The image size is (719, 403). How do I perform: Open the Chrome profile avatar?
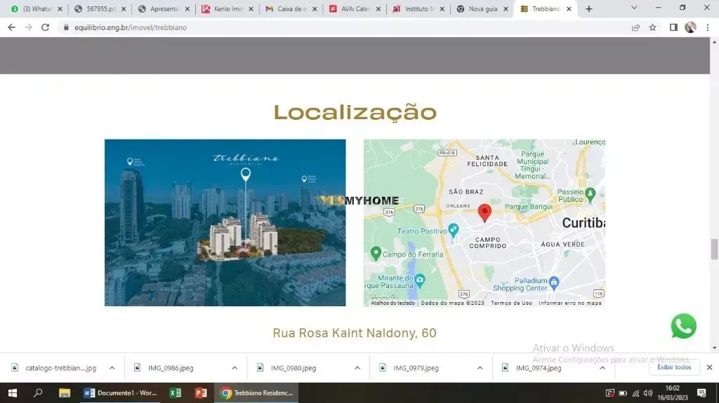pyautogui.click(x=690, y=27)
